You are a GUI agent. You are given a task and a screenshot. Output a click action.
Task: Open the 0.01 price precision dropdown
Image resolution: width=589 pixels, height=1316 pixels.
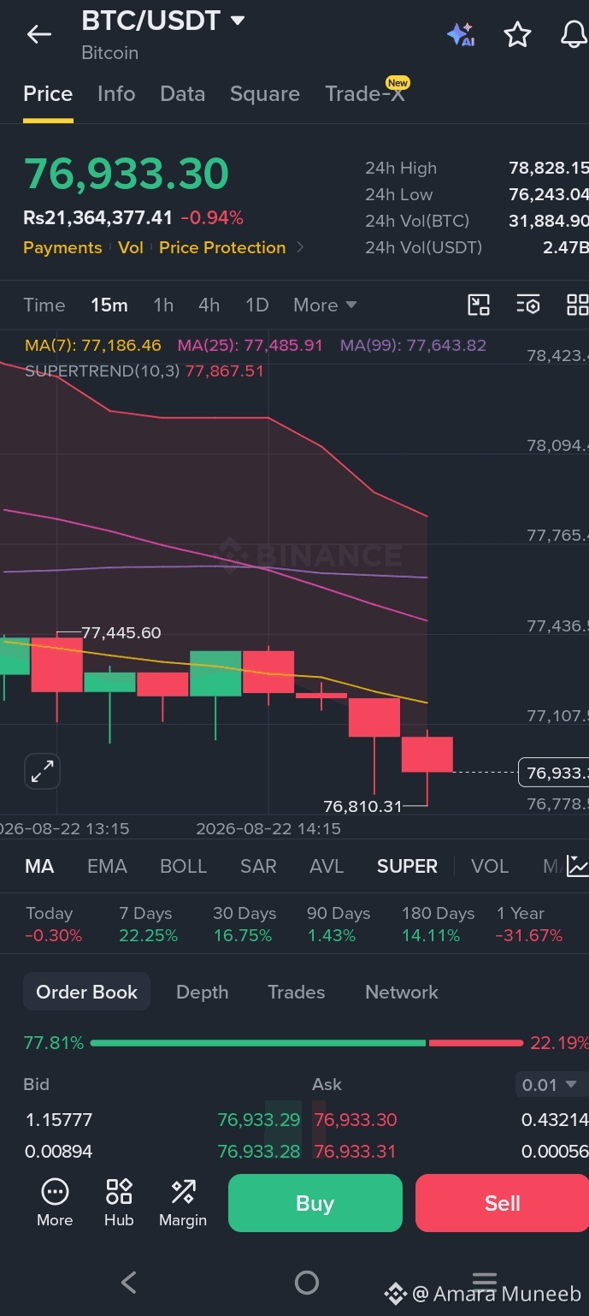click(550, 1085)
